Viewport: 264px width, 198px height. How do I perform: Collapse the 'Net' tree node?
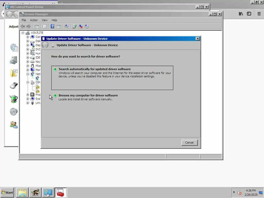28,74
